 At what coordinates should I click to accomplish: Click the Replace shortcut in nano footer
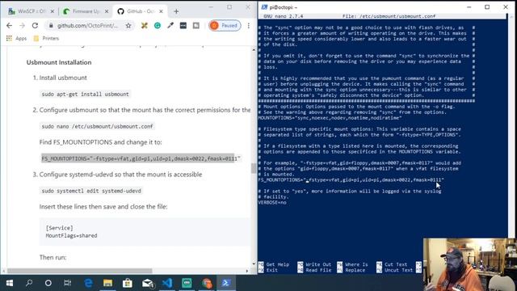tap(351, 270)
